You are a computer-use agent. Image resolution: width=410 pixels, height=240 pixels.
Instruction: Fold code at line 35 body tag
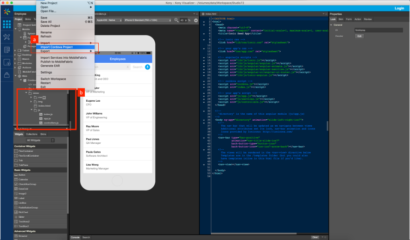point(204,120)
